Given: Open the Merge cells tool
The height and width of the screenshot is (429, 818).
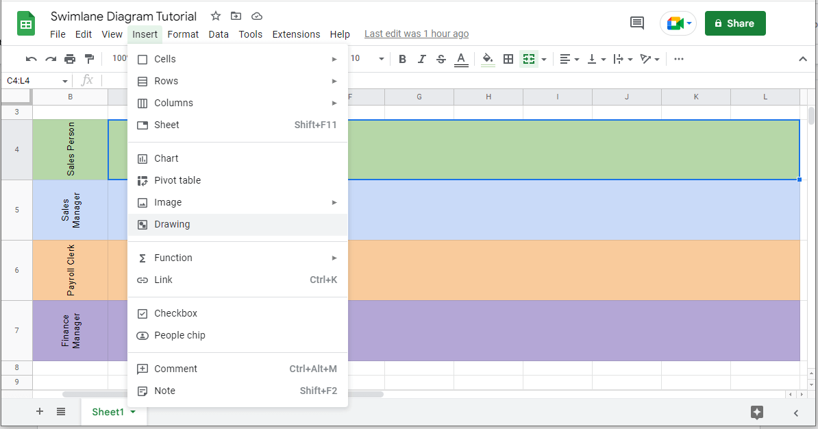Looking at the screenshot, I should (x=528, y=59).
